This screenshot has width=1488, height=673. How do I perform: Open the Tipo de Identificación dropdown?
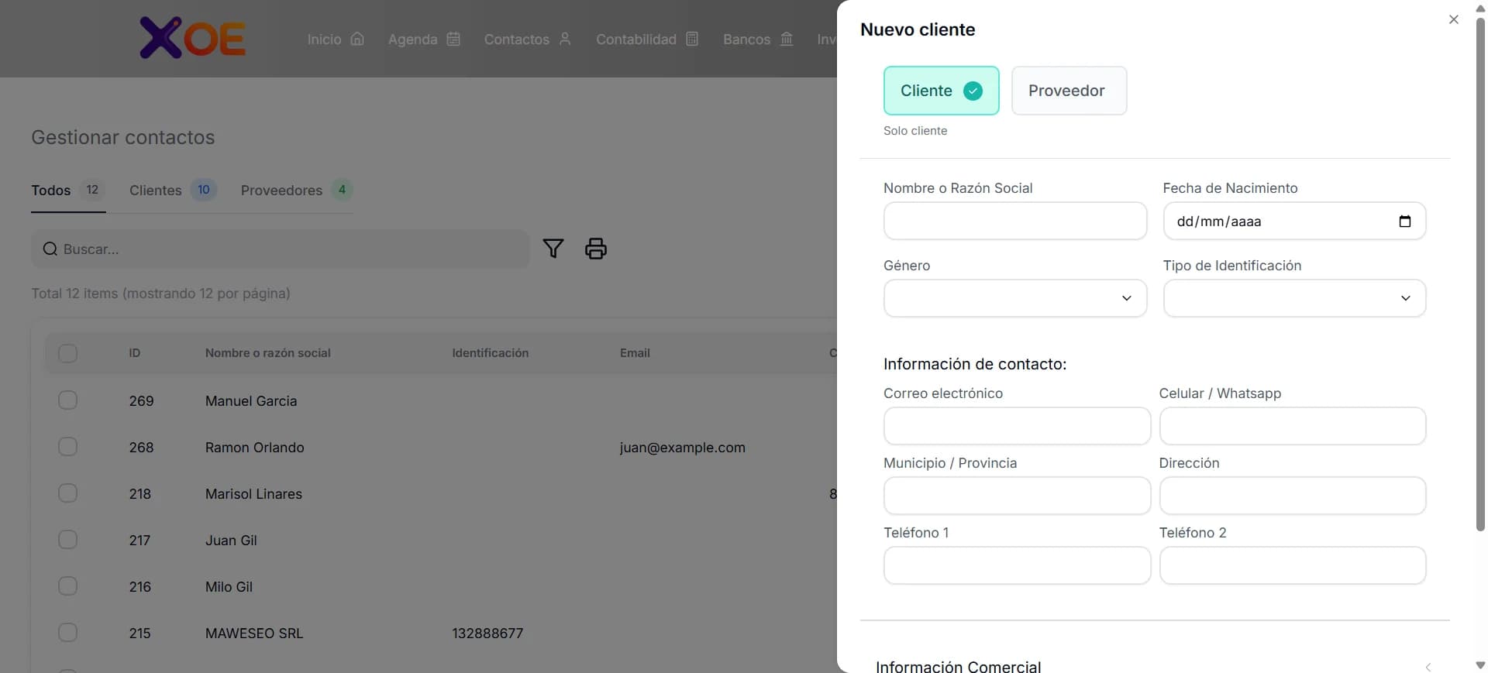pos(1294,298)
